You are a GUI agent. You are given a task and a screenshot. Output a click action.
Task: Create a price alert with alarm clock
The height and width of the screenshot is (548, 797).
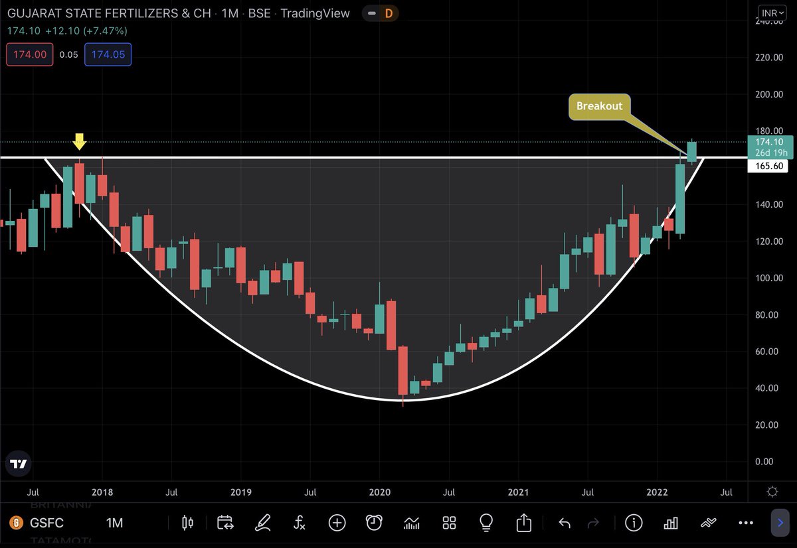(375, 523)
